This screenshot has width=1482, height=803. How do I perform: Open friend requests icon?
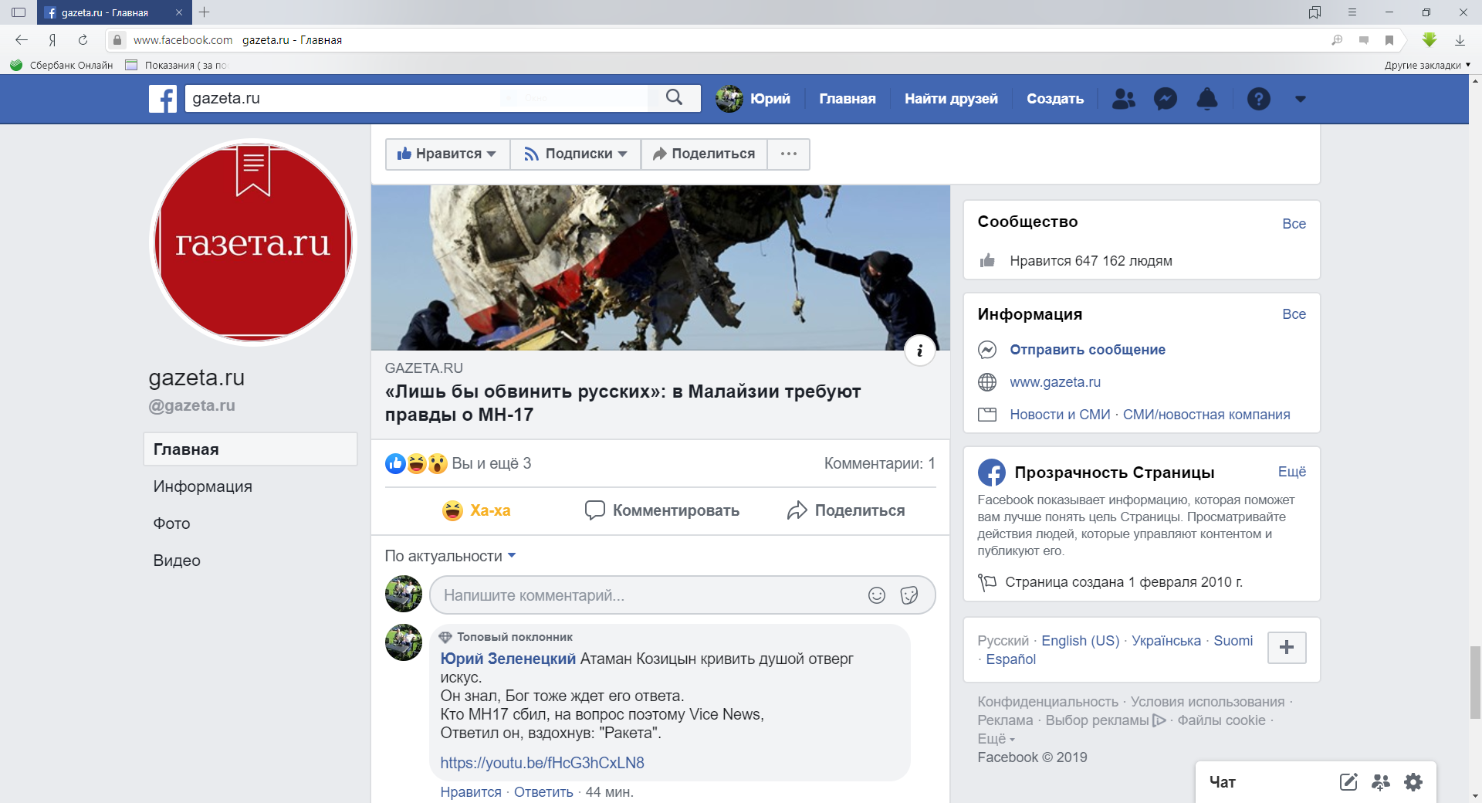coord(1123,99)
